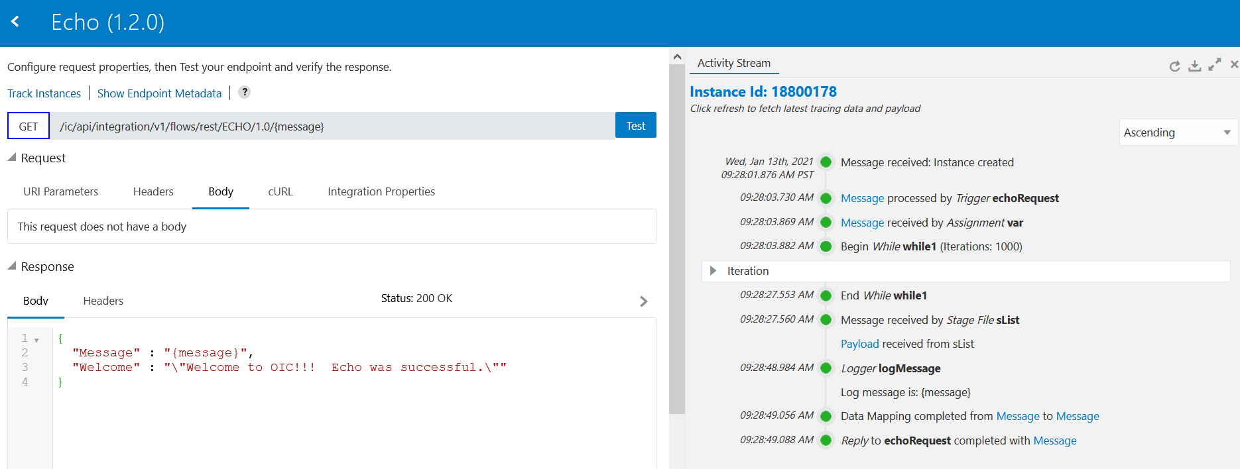
Task: Click green dot for End While while1
Action: point(826,295)
